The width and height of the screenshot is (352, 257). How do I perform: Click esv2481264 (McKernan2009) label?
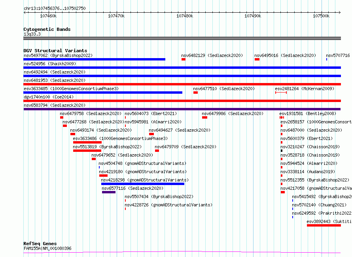tap(305, 89)
